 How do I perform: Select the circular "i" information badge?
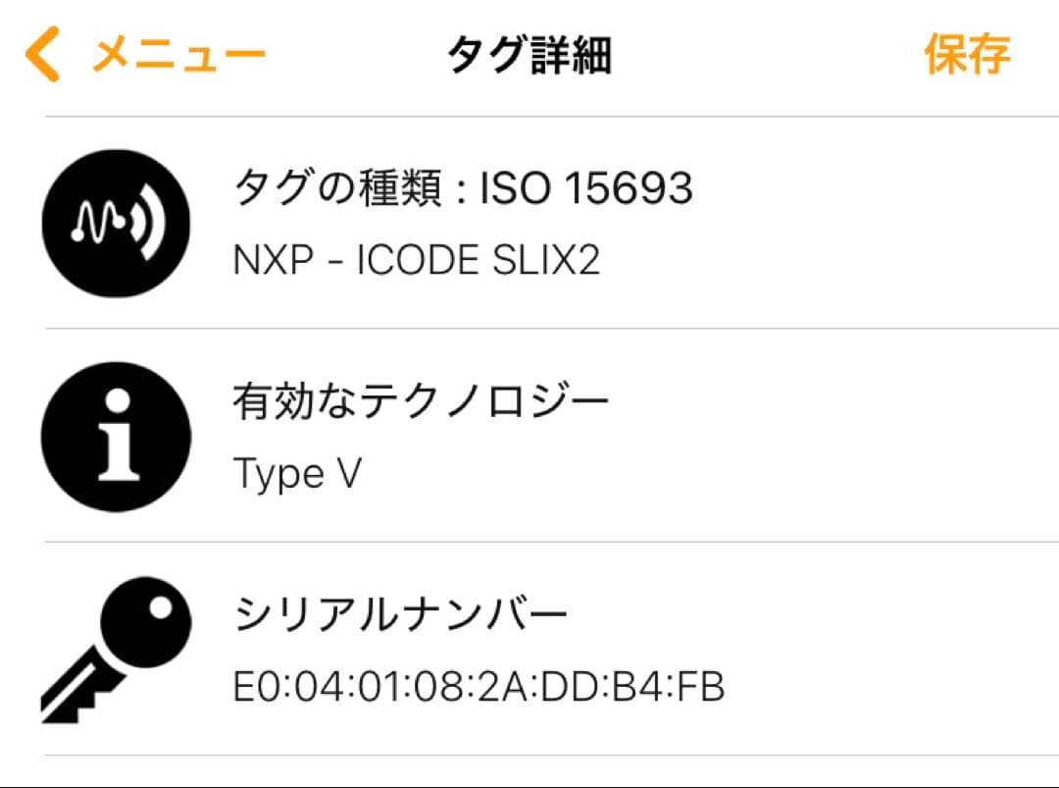(x=115, y=438)
